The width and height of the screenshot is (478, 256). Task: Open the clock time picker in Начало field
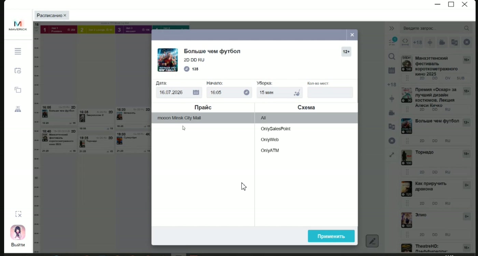247,92
